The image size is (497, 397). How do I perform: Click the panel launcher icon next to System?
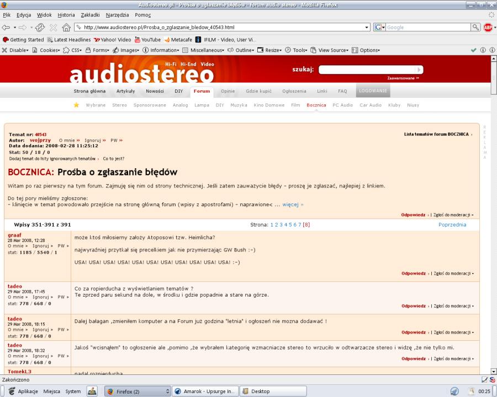[92, 391]
